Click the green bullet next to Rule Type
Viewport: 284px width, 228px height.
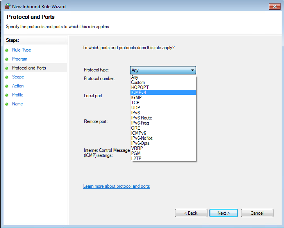pyautogui.click(x=7, y=50)
